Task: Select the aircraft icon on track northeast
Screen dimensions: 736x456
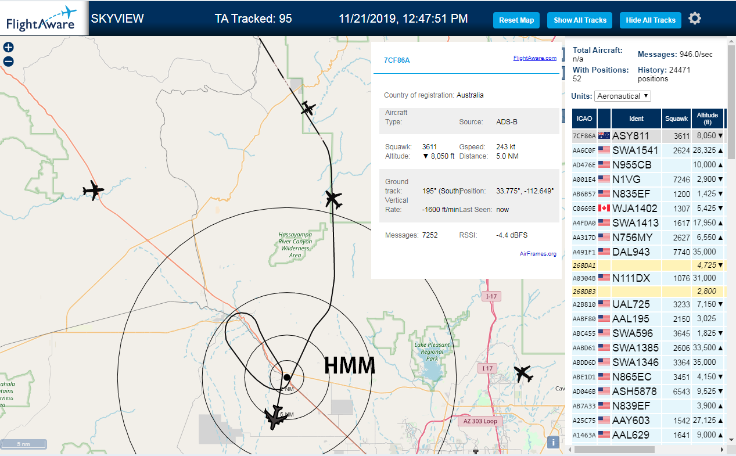Action: point(334,199)
